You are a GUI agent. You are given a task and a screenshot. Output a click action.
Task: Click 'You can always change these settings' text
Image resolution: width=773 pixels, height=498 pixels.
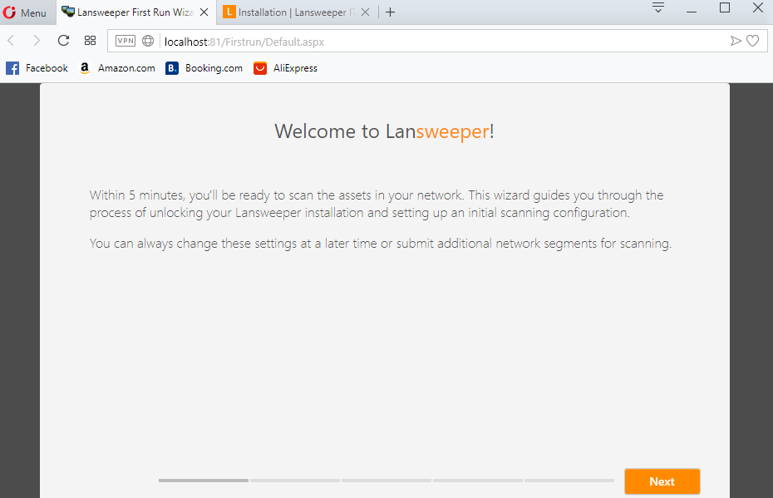[381, 244]
